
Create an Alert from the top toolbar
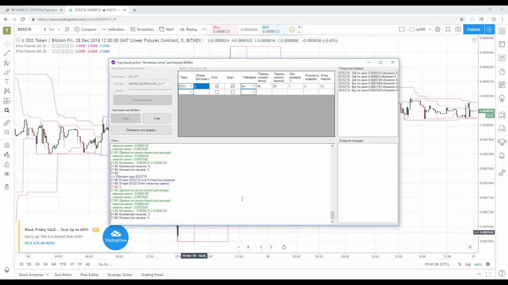coord(167,29)
